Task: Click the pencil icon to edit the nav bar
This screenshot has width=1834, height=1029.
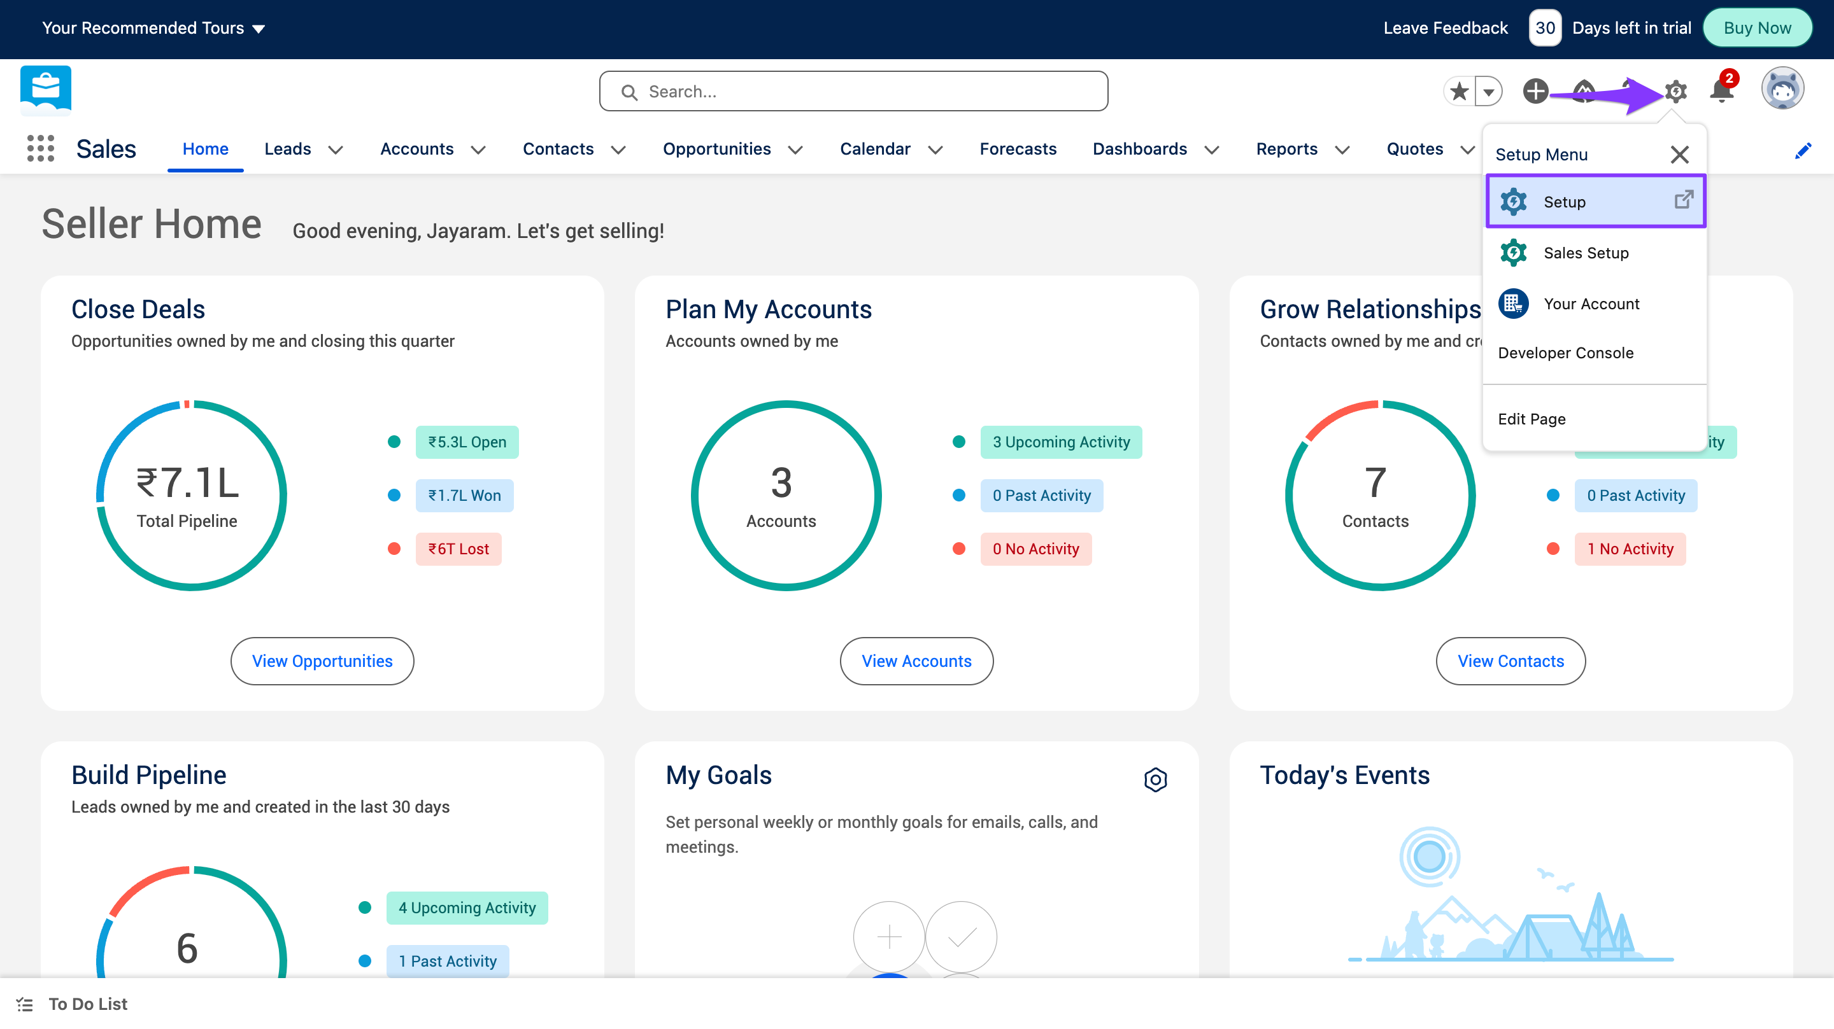Action: coord(1803,151)
